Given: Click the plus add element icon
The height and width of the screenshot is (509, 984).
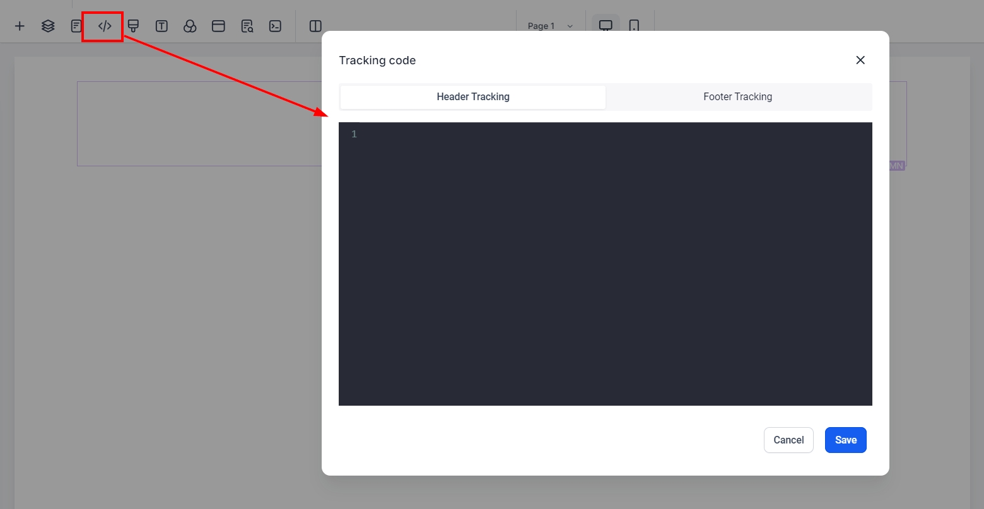Looking at the screenshot, I should point(20,26).
